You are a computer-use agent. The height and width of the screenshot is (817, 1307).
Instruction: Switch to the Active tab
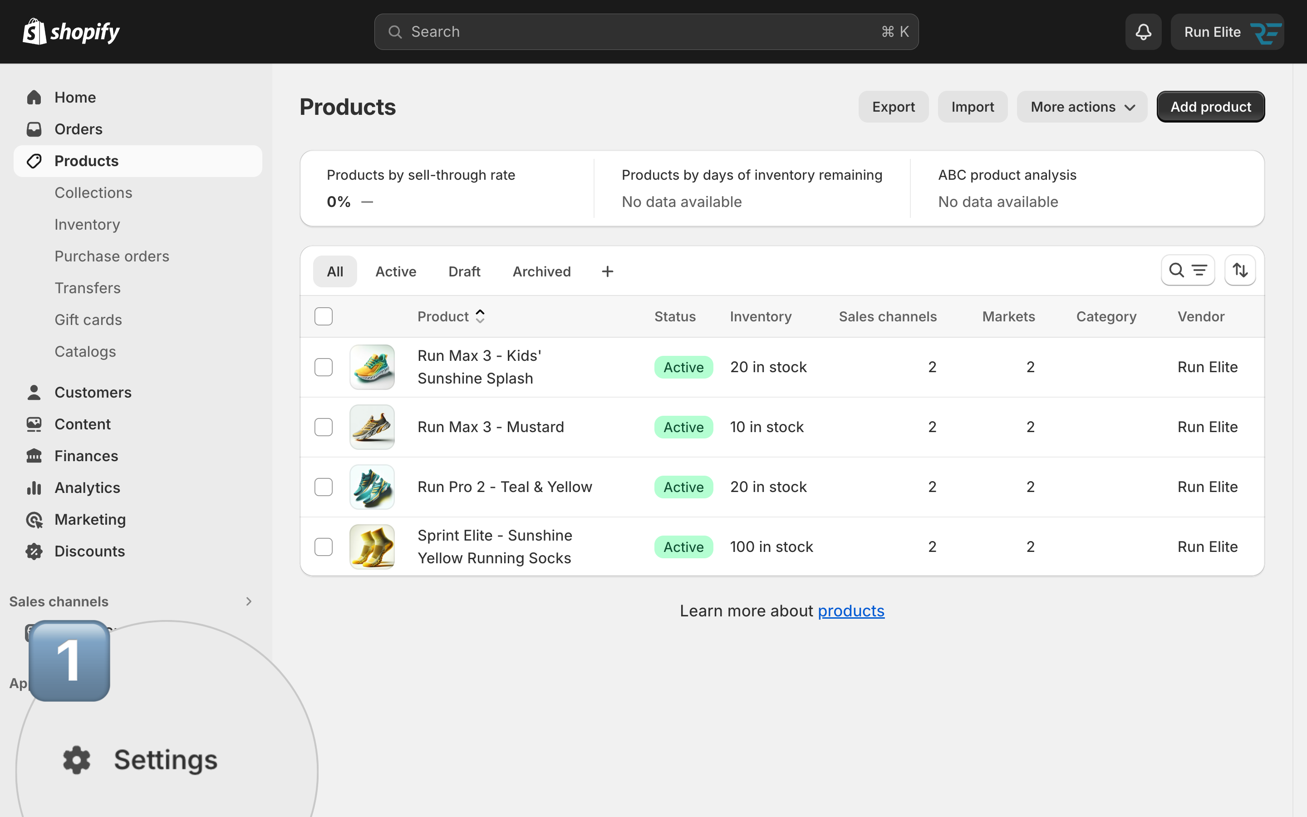(x=396, y=271)
